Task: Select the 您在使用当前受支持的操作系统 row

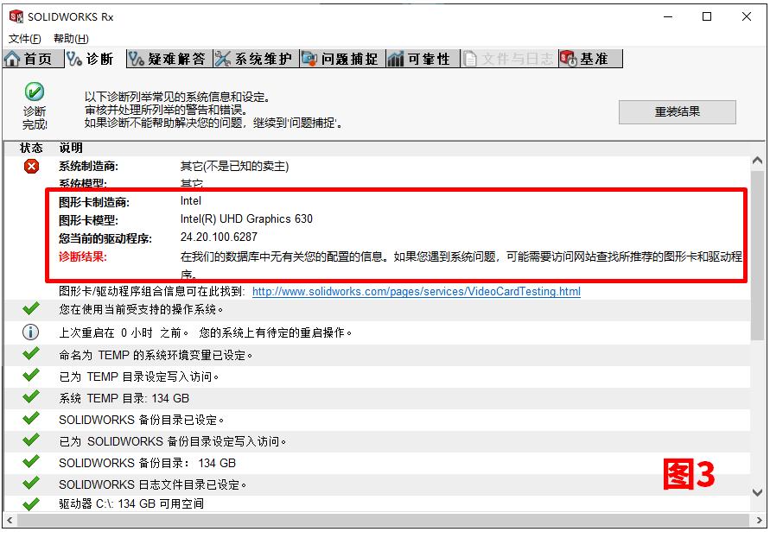Action: (377, 309)
